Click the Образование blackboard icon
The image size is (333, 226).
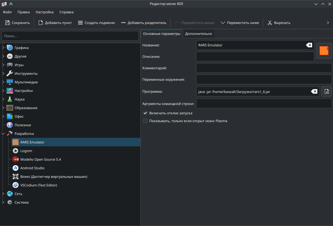[10, 108]
